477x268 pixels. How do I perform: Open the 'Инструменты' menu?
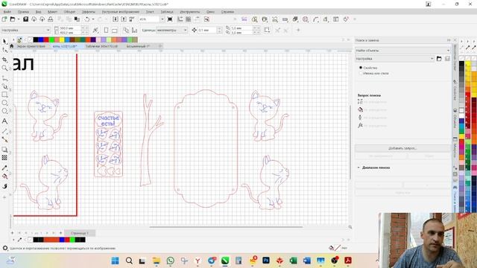(x=190, y=12)
